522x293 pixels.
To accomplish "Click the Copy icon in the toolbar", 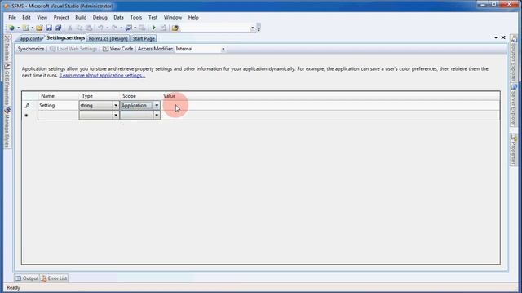I will click(80, 28).
